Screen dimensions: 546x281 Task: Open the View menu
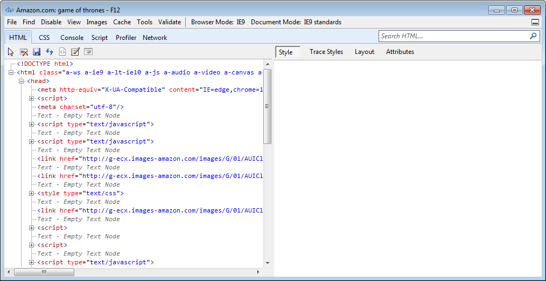[74, 22]
